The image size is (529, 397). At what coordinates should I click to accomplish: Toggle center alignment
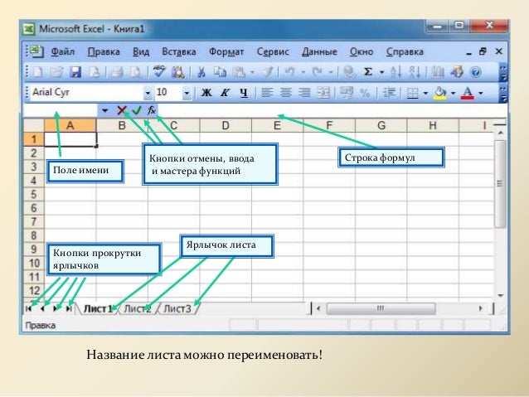pos(286,93)
